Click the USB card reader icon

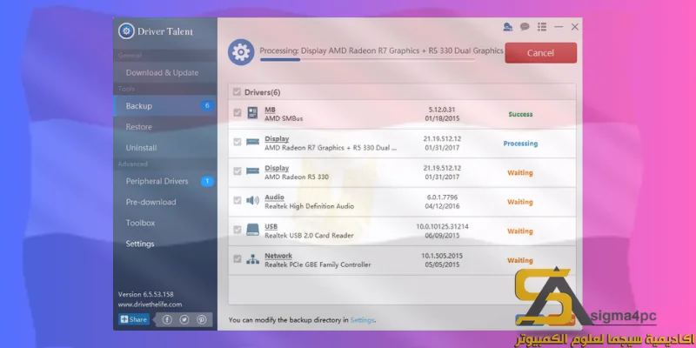click(252, 230)
